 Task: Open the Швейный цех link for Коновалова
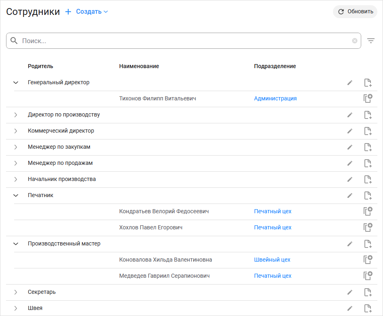pos(272,260)
